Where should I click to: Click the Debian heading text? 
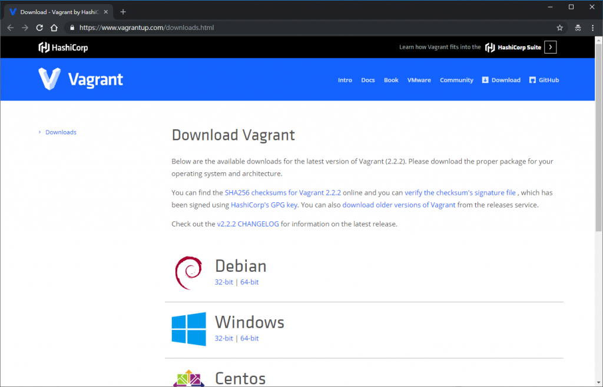(241, 266)
